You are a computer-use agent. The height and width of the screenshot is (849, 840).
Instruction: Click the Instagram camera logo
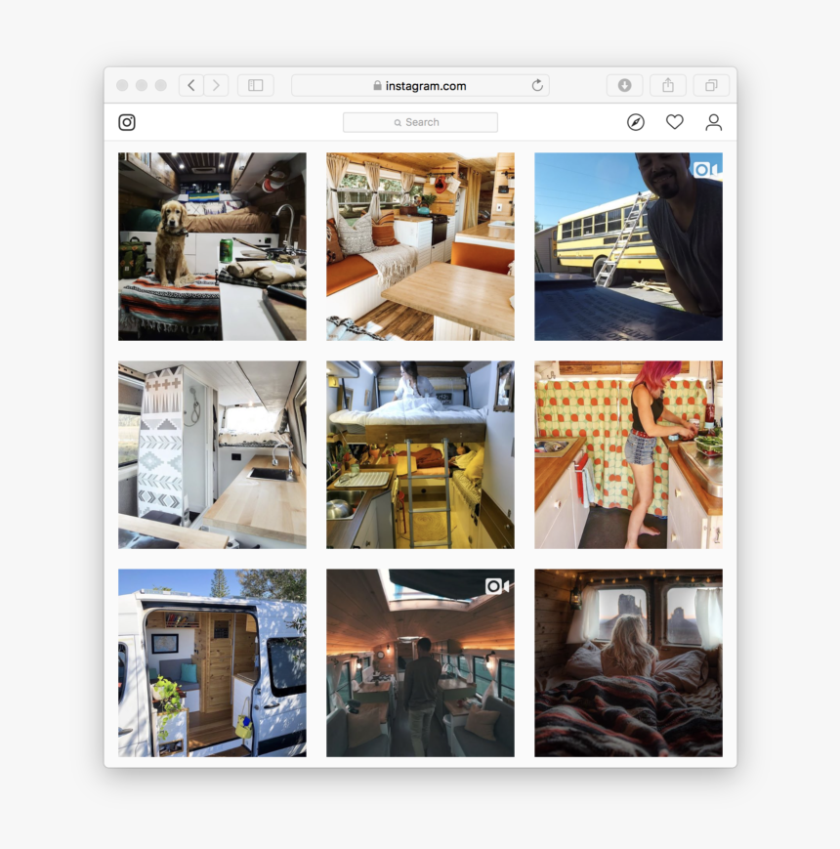tap(127, 122)
